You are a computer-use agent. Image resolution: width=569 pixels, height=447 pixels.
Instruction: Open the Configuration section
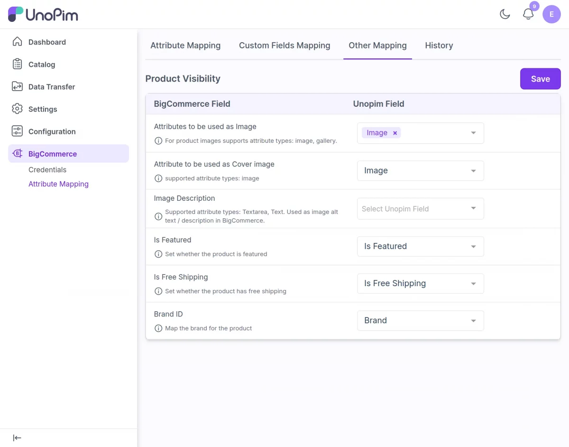coord(52,131)
